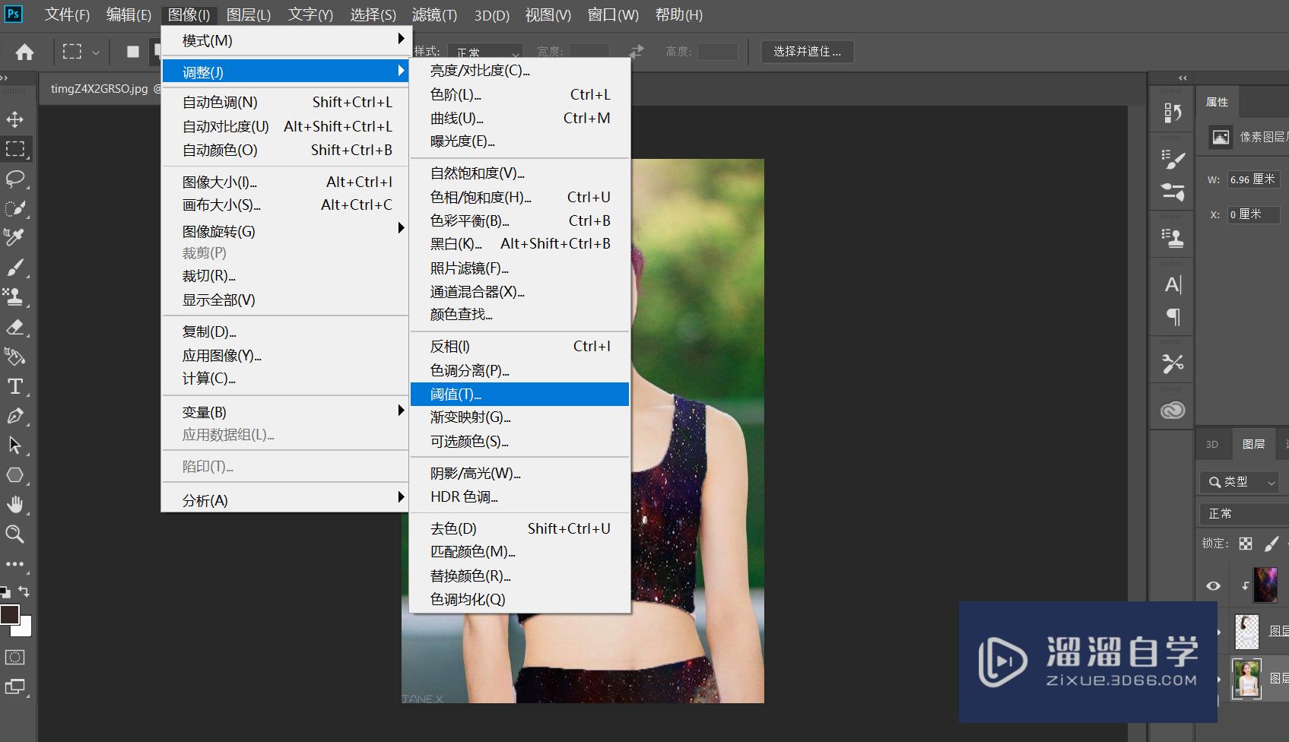Select the Rectangular Marquee tool
Viewport: 1289px width, 742px height.
pos(14,149)
